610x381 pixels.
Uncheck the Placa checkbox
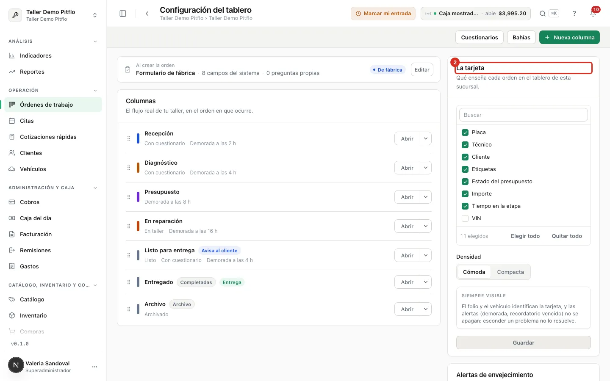click(x=465, y=132)
